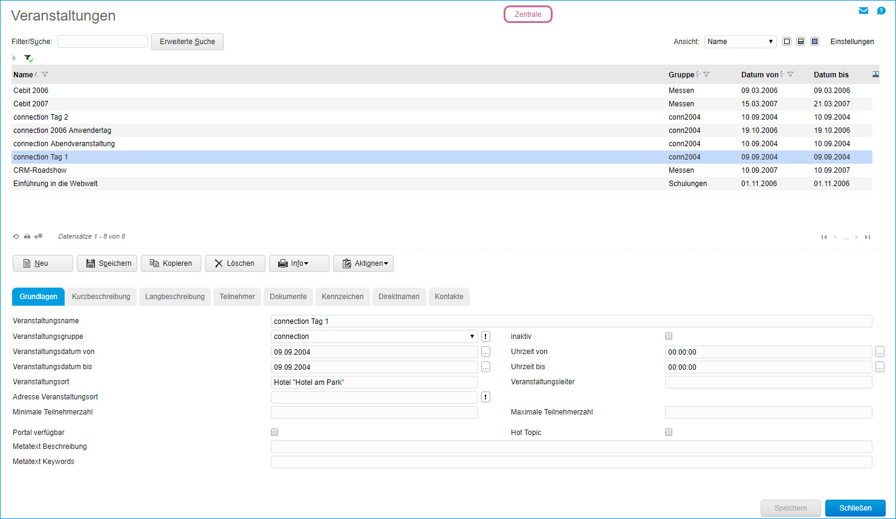Open the Name column filter funnel
Screen dimensions: 896x519
[45, 75]
